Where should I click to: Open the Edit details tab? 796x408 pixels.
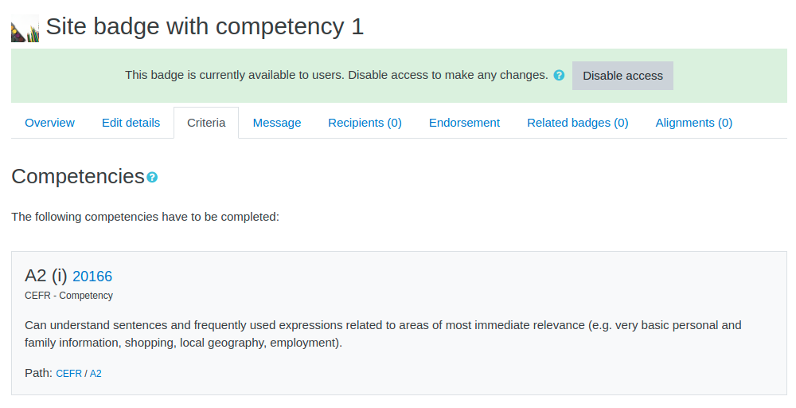(131, 123)
